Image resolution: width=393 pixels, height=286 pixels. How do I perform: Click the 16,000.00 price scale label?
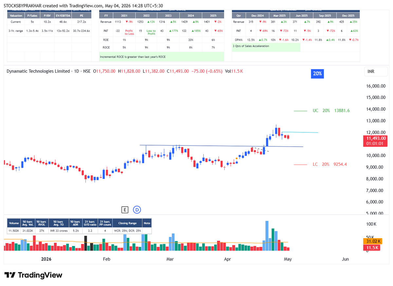[376, 86]
